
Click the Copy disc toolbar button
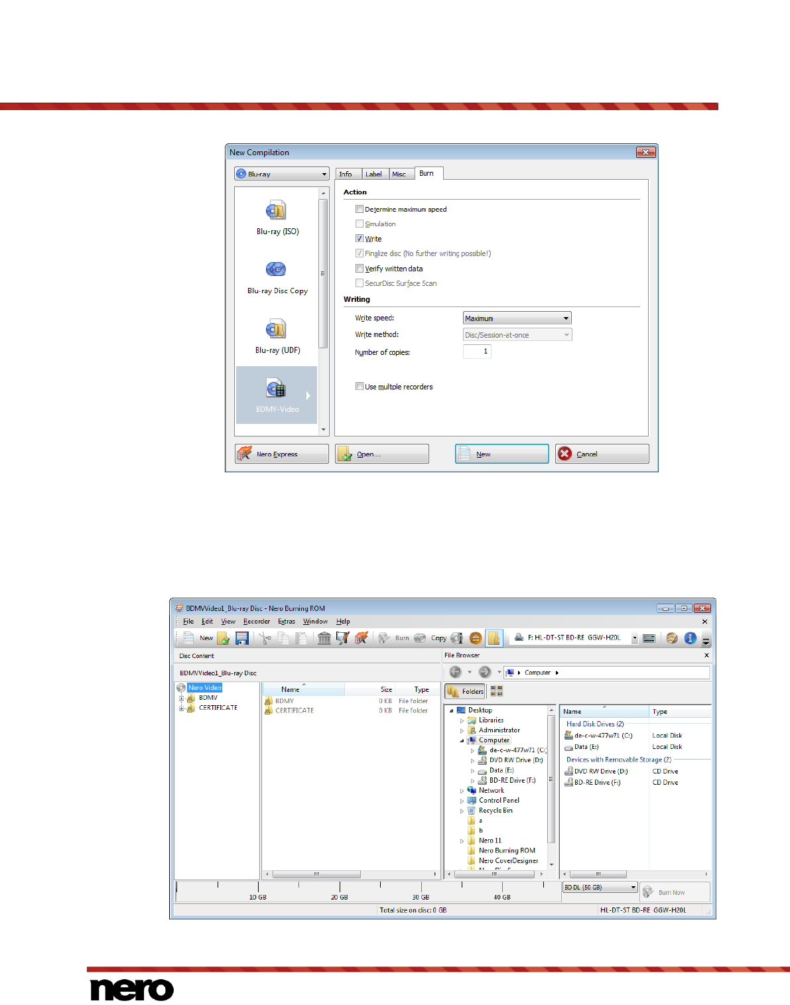430,638
